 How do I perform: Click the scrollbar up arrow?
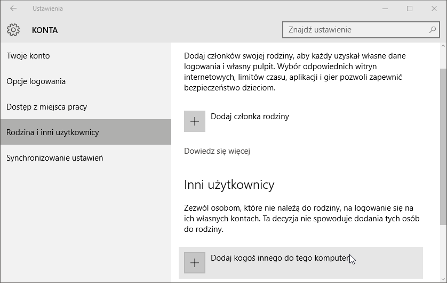443,46
